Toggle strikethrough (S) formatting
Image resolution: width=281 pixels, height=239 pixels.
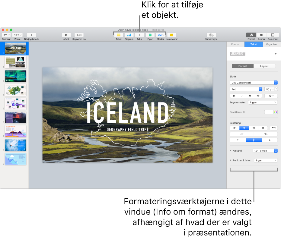click(258, 96)
